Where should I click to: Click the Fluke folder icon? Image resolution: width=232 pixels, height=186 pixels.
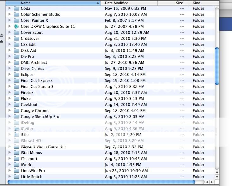[x=16, y=99]
